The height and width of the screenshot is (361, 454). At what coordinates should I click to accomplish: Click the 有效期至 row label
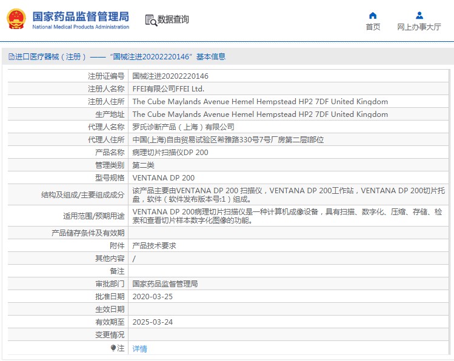(110, 322)
